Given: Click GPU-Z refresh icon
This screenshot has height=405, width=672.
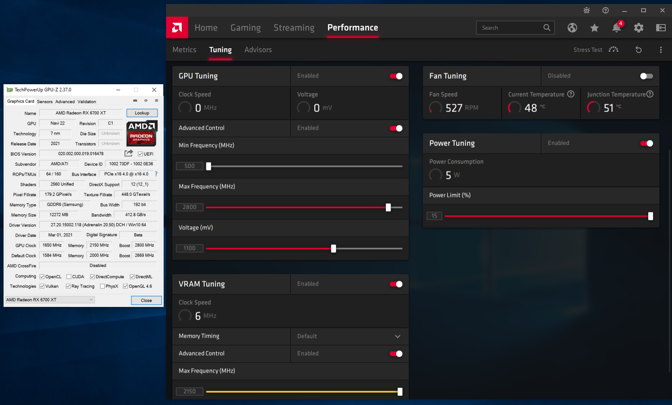Looking at the screenshot, I should (x=146, y=100).
